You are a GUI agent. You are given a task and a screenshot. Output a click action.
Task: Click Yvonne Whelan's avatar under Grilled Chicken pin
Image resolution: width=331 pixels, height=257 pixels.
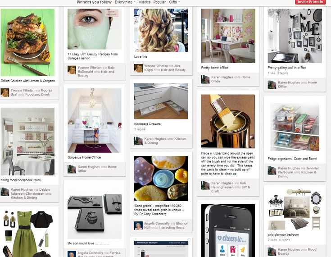click(x=5, y=92)
